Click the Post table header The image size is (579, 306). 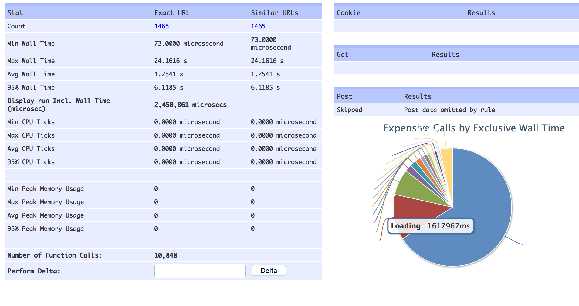[344, 96]
